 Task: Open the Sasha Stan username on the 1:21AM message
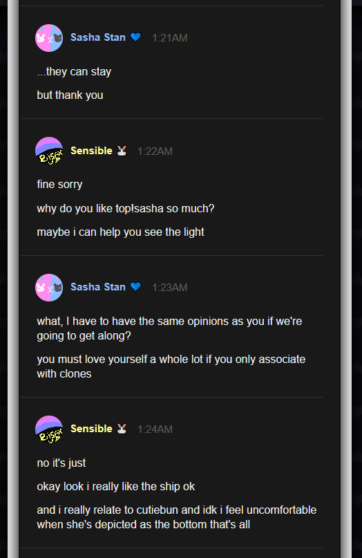tap(98, 37)
